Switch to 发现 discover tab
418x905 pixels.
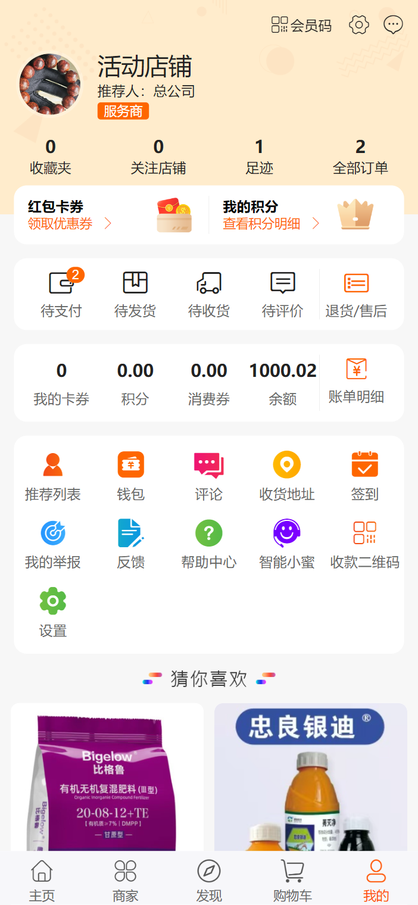209,881
